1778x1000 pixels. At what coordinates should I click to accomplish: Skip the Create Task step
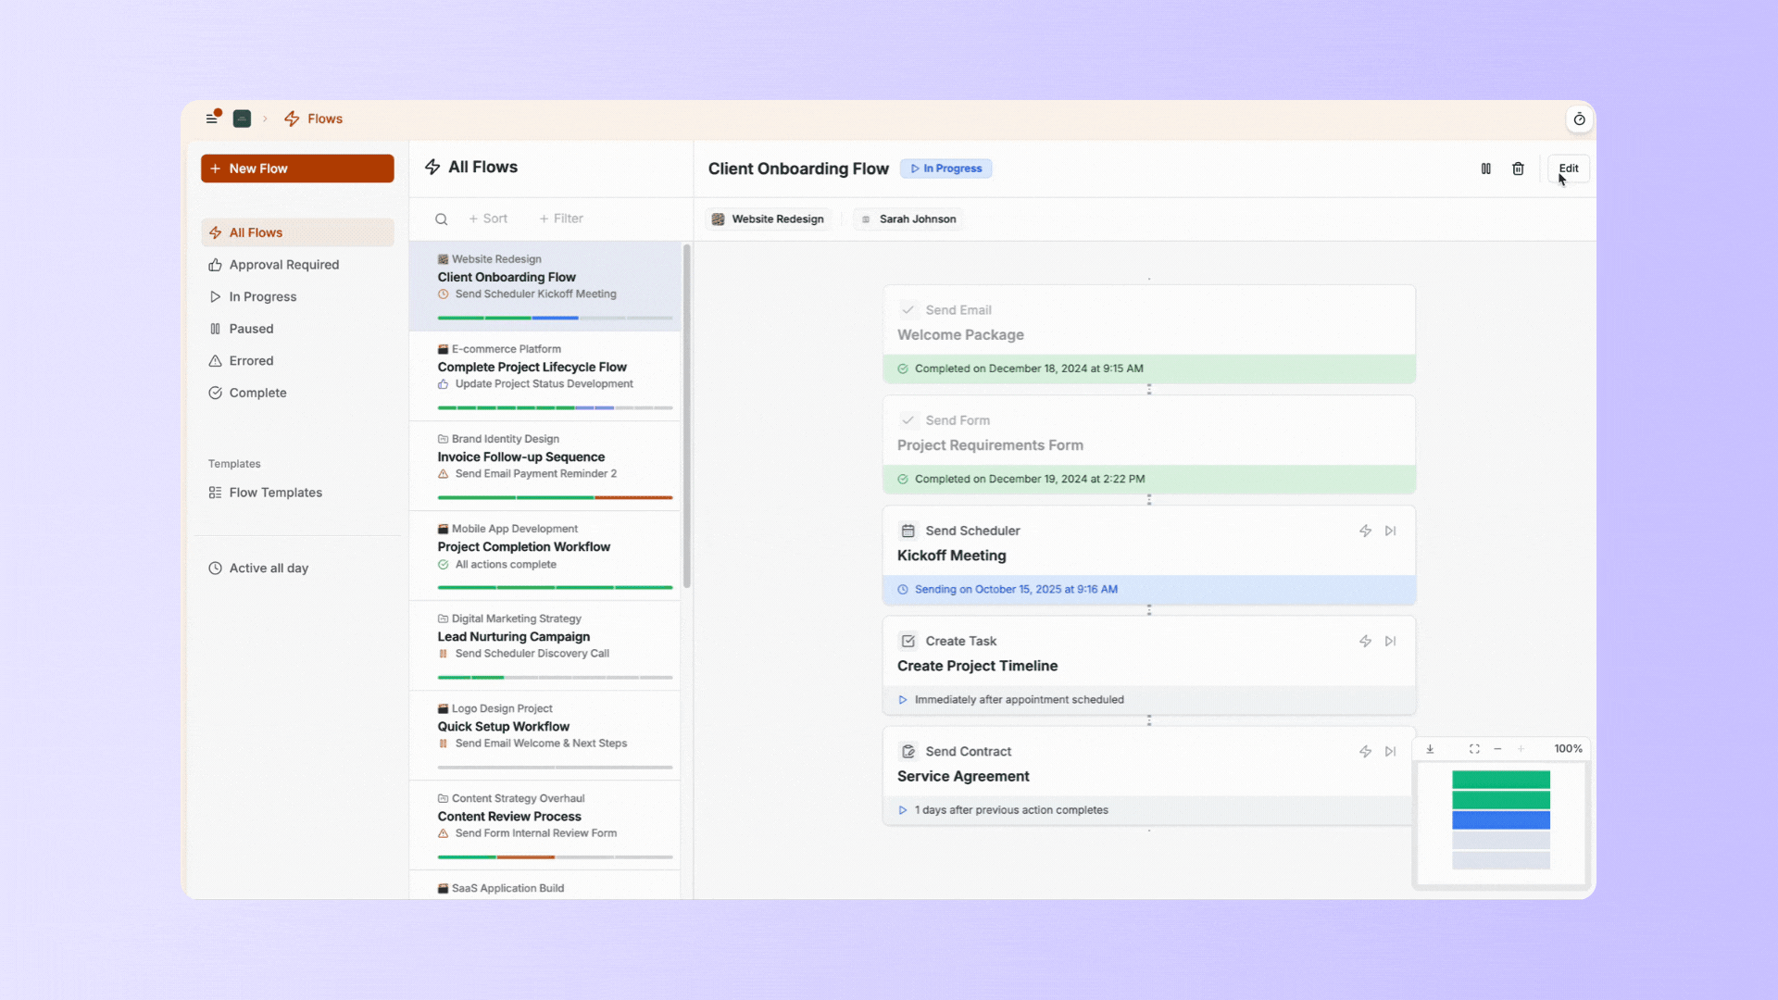pos(1390,641)
